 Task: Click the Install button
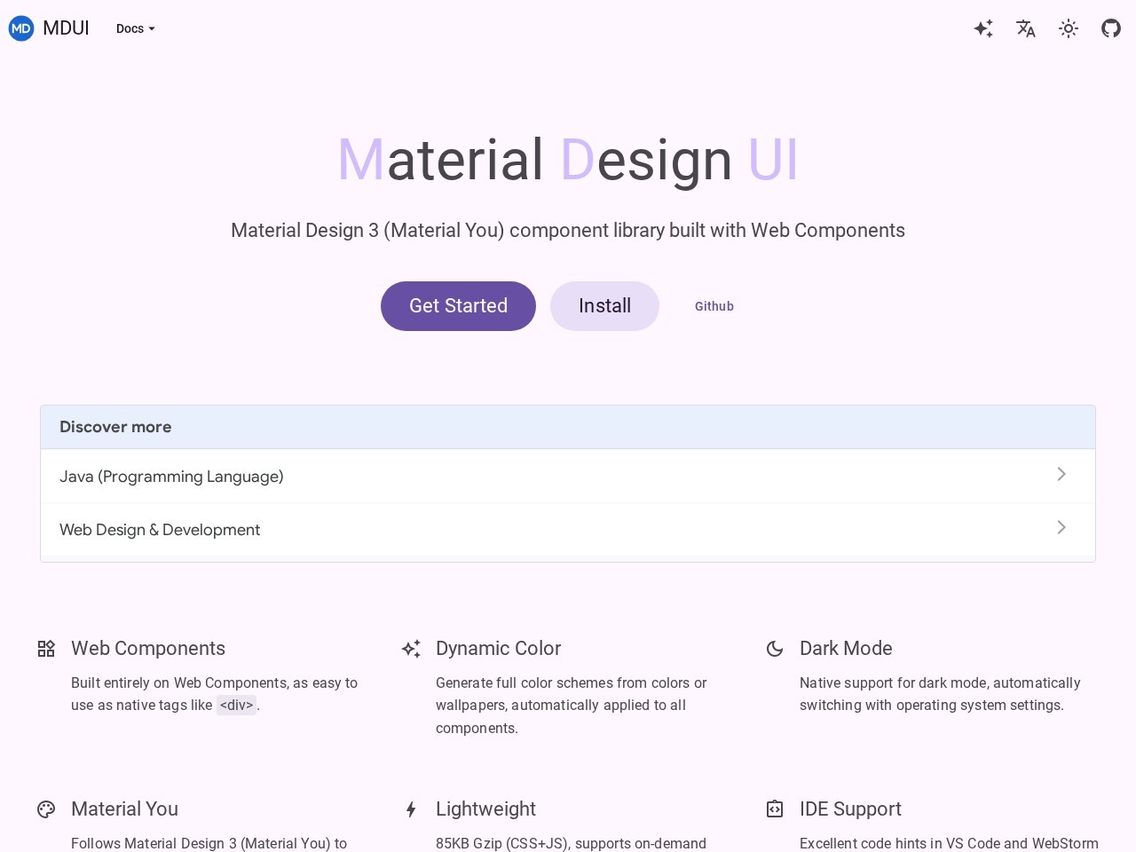tap(604, 306)
